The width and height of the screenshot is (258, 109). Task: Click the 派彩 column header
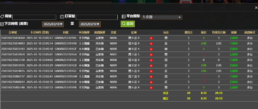point(204,32)
